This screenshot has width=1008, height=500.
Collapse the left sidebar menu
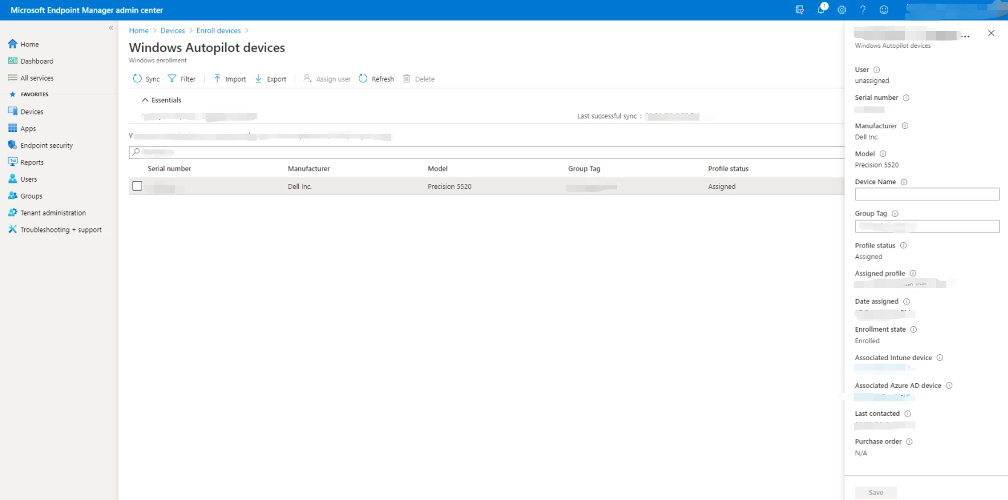[x=111, y=28]
